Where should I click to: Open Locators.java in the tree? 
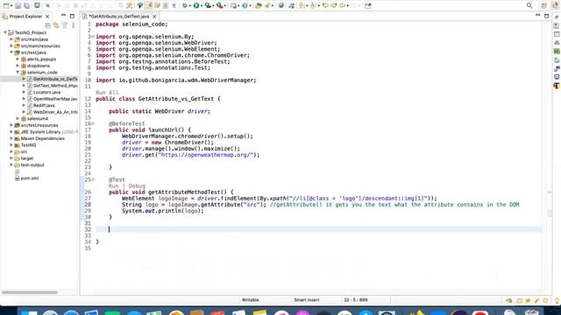click(46, 92)
